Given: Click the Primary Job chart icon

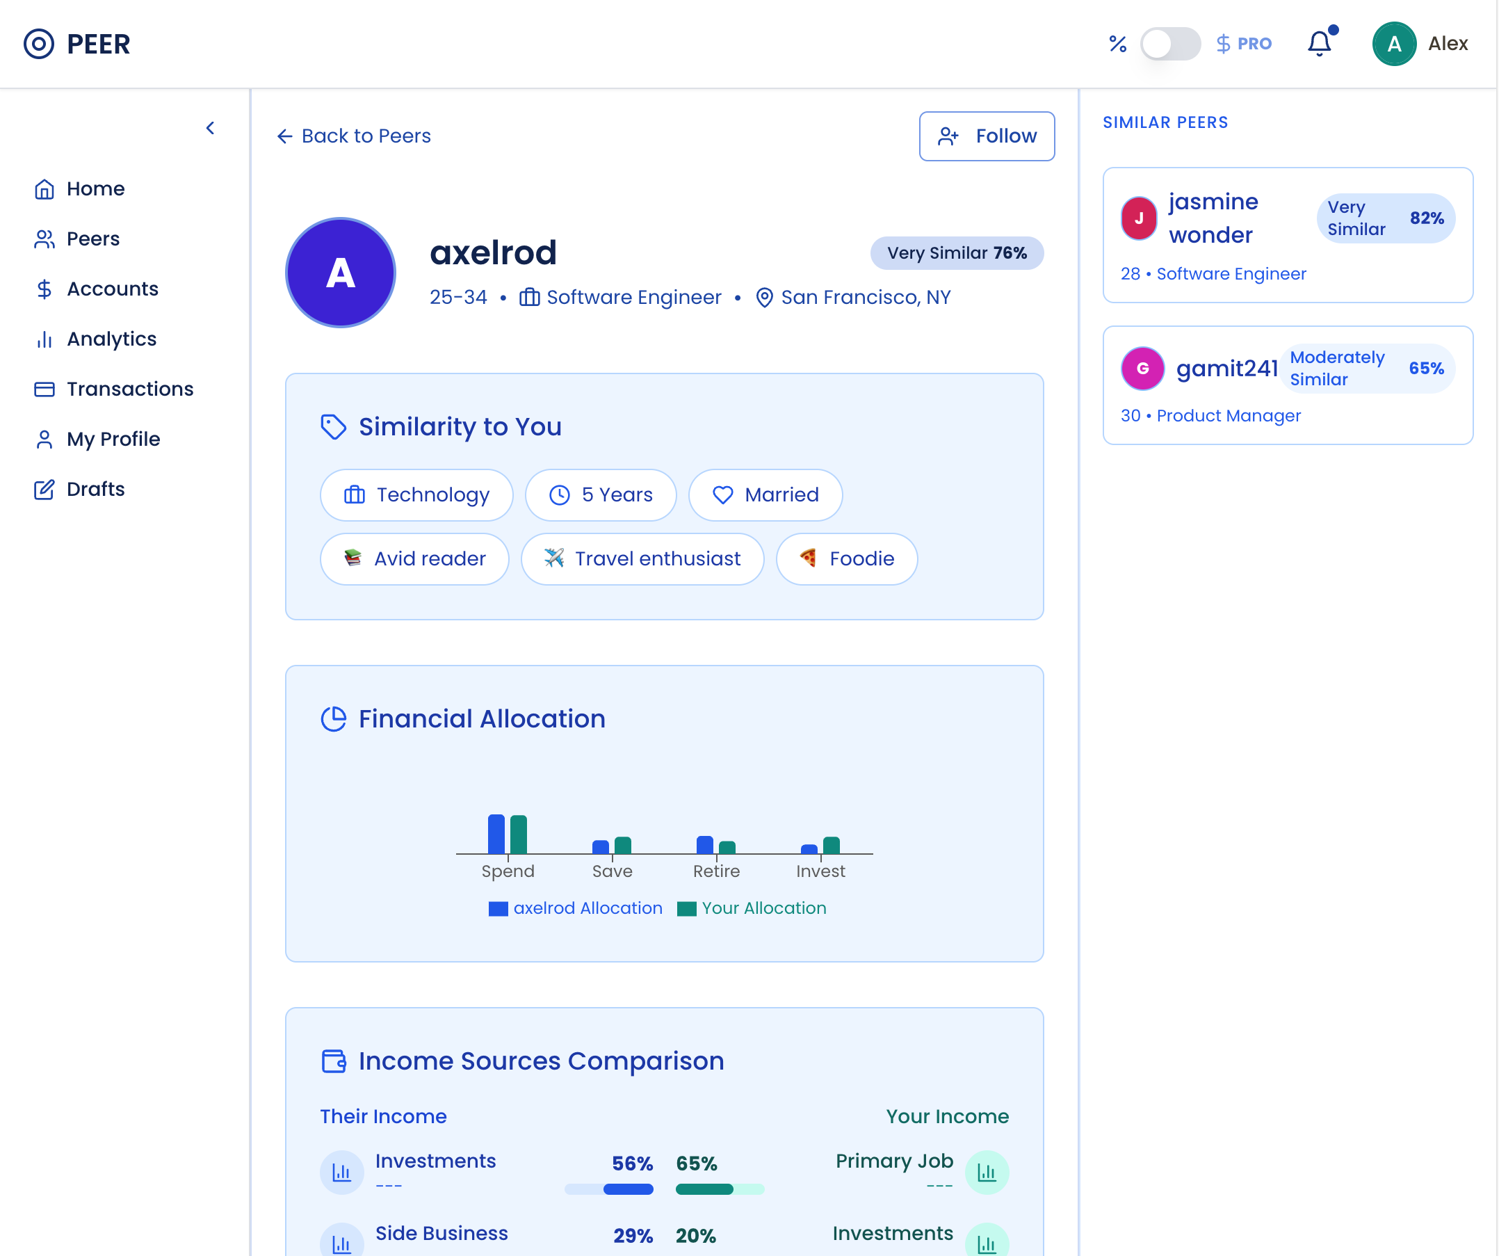Looking at the screenshot, I should (987, 1172).
